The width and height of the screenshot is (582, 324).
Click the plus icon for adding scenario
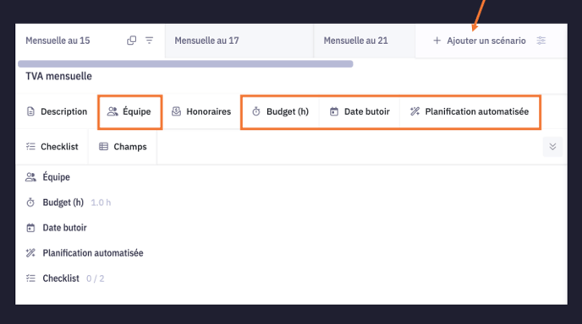(x=436, y=40)
